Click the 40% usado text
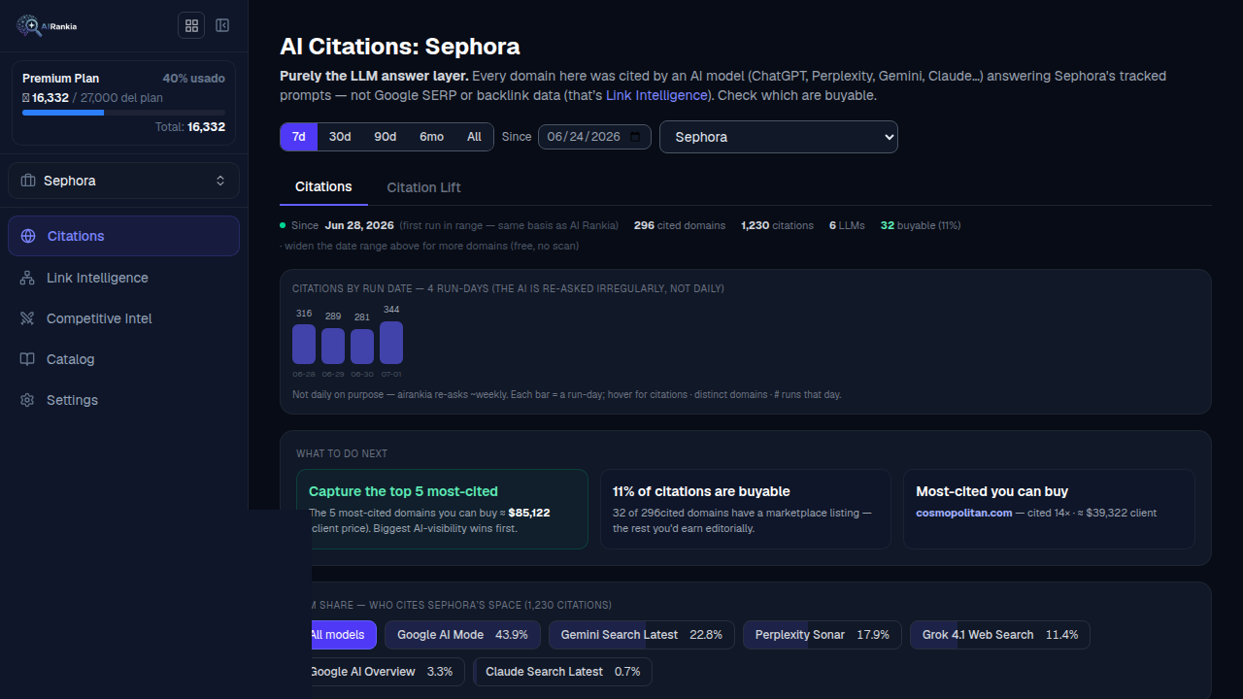The image size is (1243, 699). pyautogui.click(x=194, y=79)
